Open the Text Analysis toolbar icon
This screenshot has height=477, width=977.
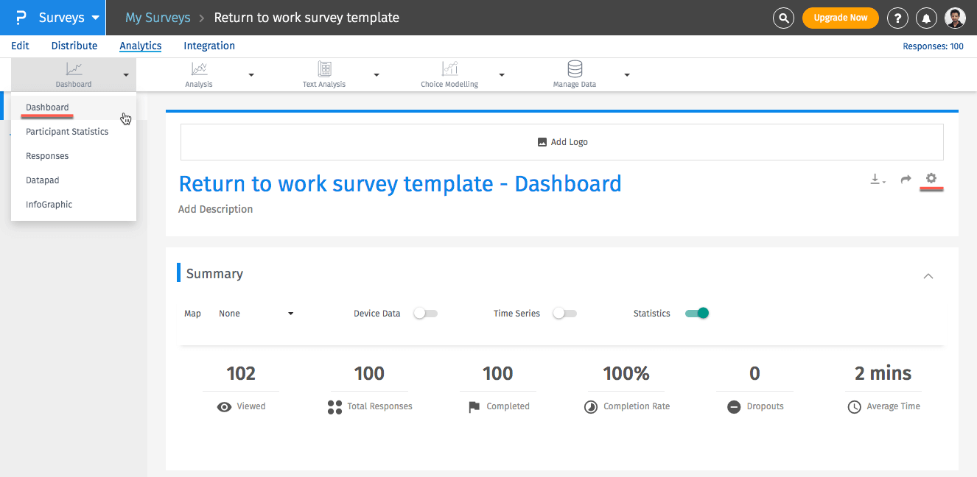[x=324, y=69]
